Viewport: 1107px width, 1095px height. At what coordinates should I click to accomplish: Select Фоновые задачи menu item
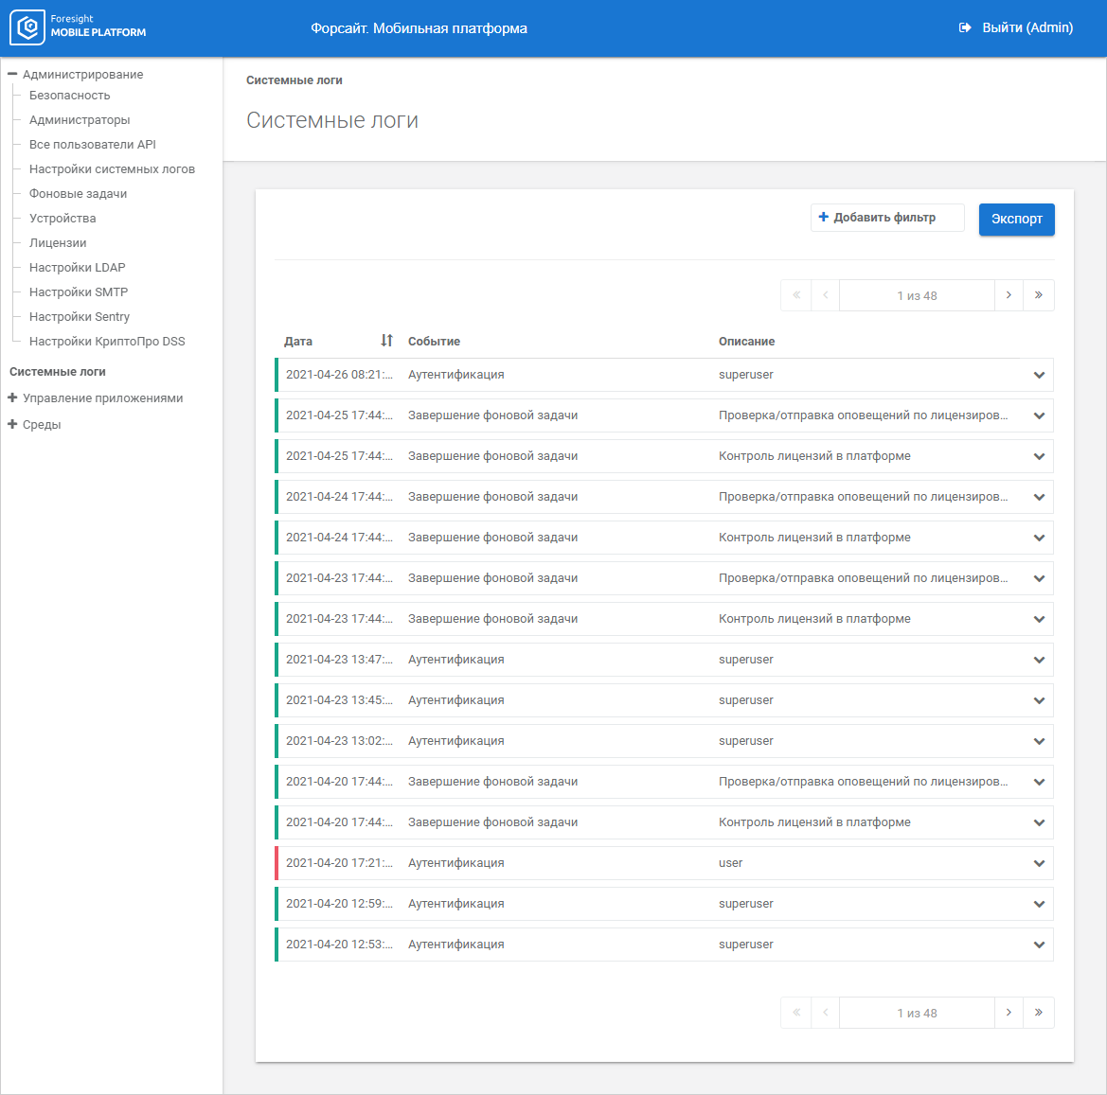click(78, 194)
